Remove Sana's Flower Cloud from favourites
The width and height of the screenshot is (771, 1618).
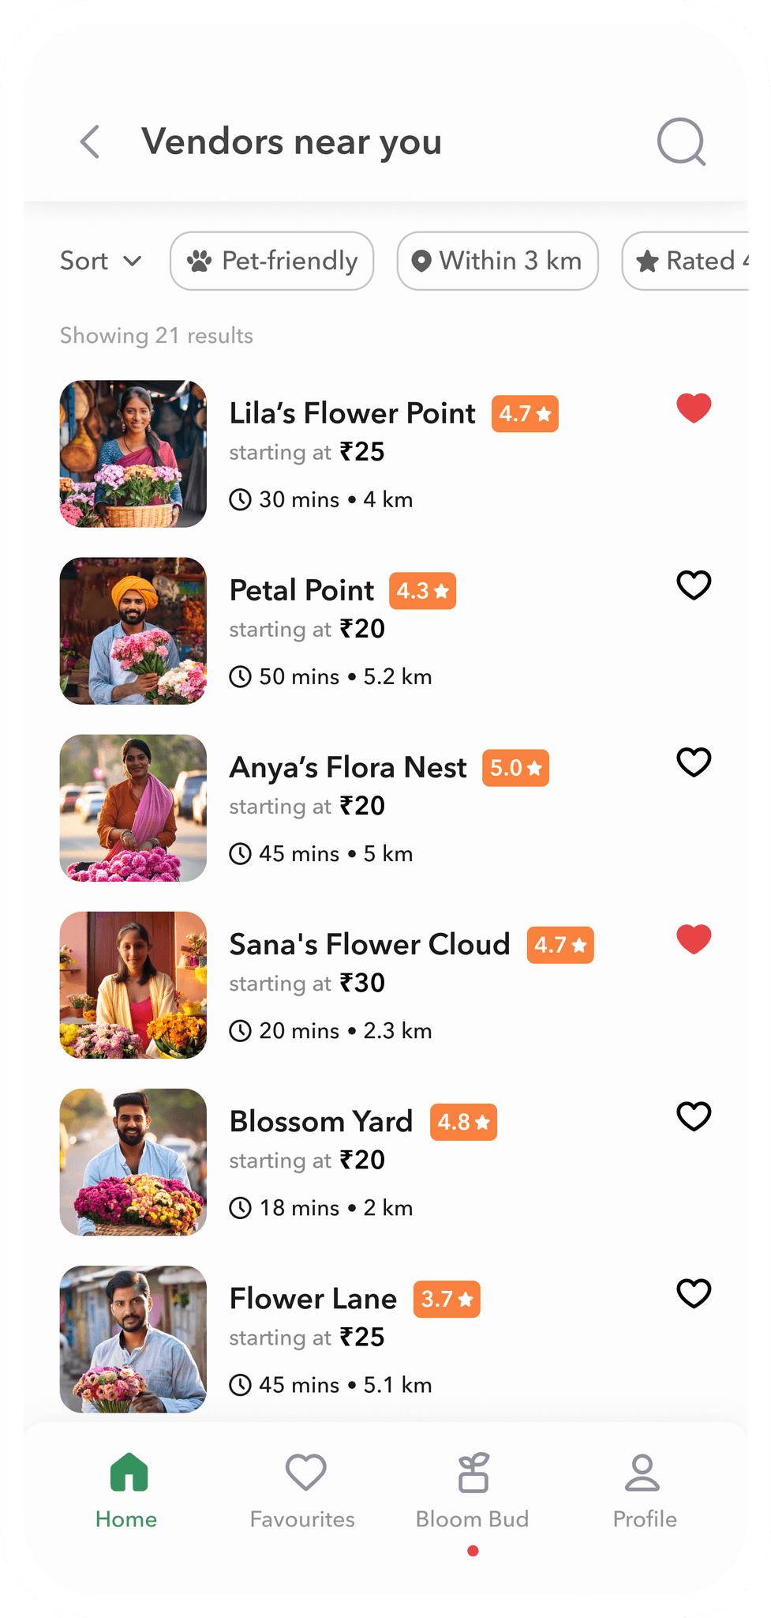click(x=694, y=939)
